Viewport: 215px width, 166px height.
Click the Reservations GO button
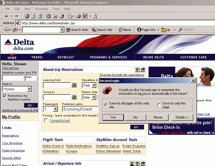click(137, 127)
